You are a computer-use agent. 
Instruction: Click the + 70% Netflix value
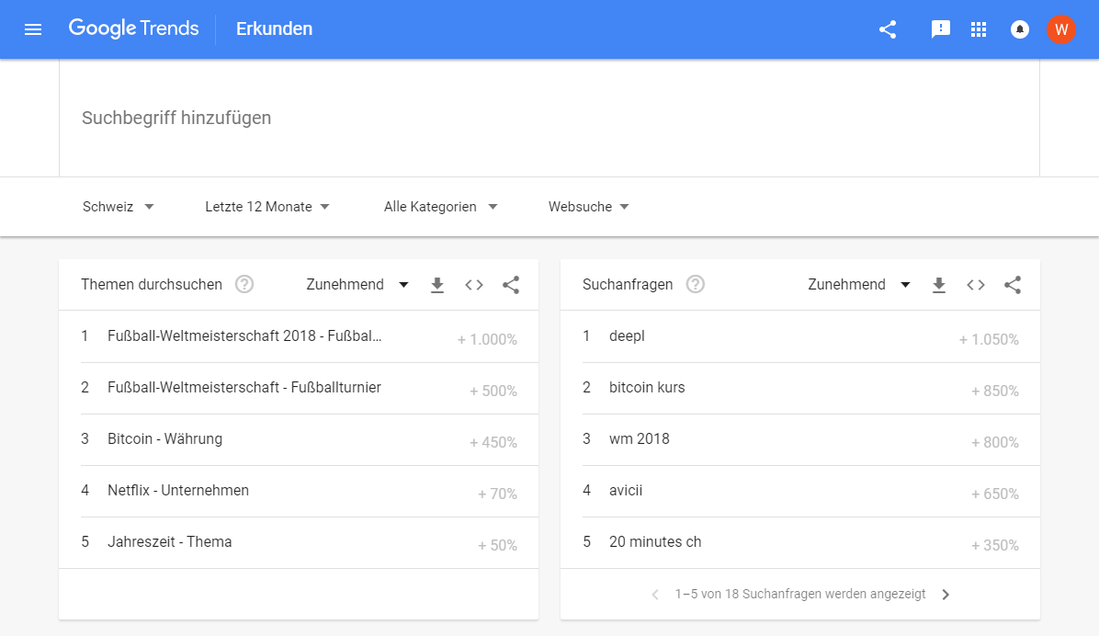tap(498, 494)
